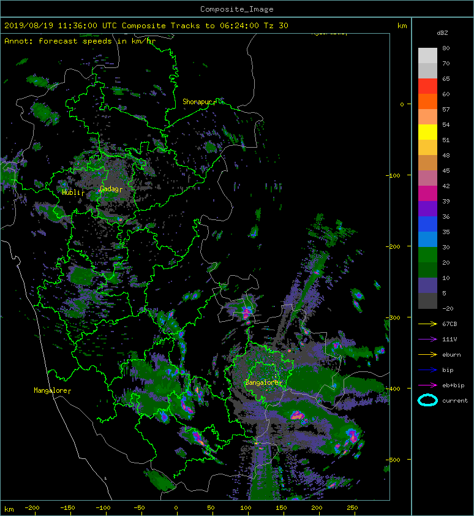Click the bip legend label
474x516 pixels.
[x=448, y=370]
